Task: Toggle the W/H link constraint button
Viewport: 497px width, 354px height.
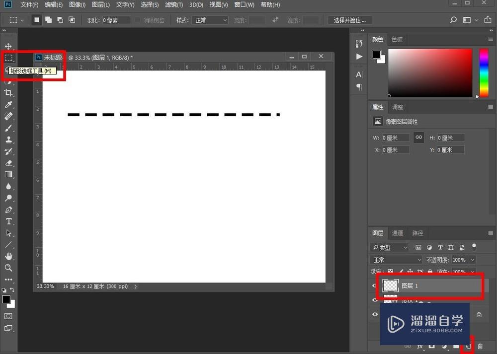Action: click(x=418, y=138)
